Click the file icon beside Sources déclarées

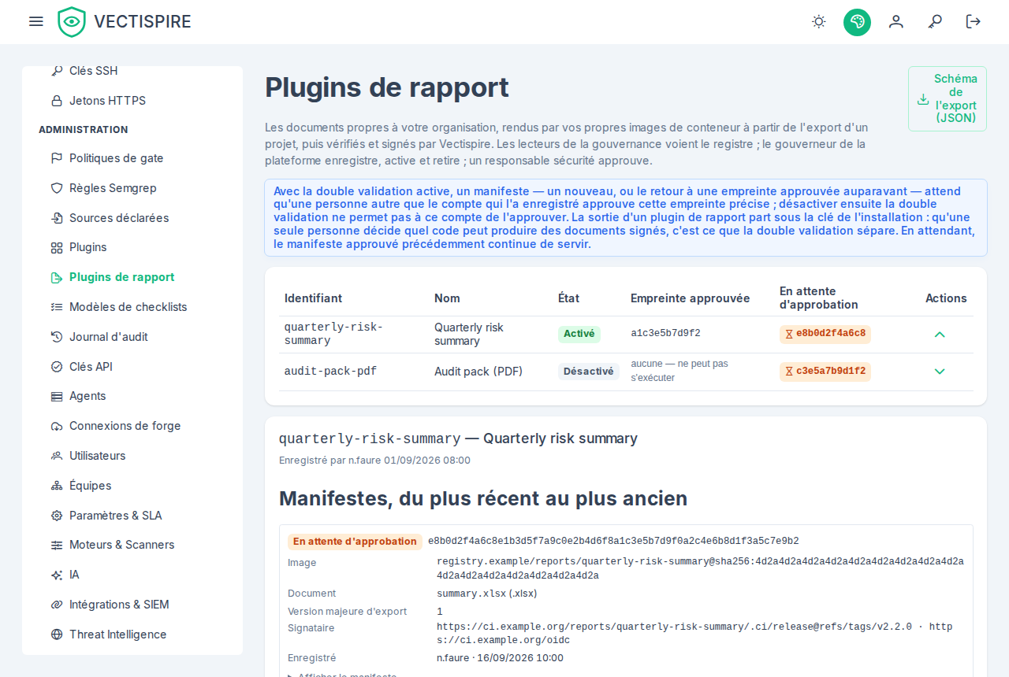point(57,218)
